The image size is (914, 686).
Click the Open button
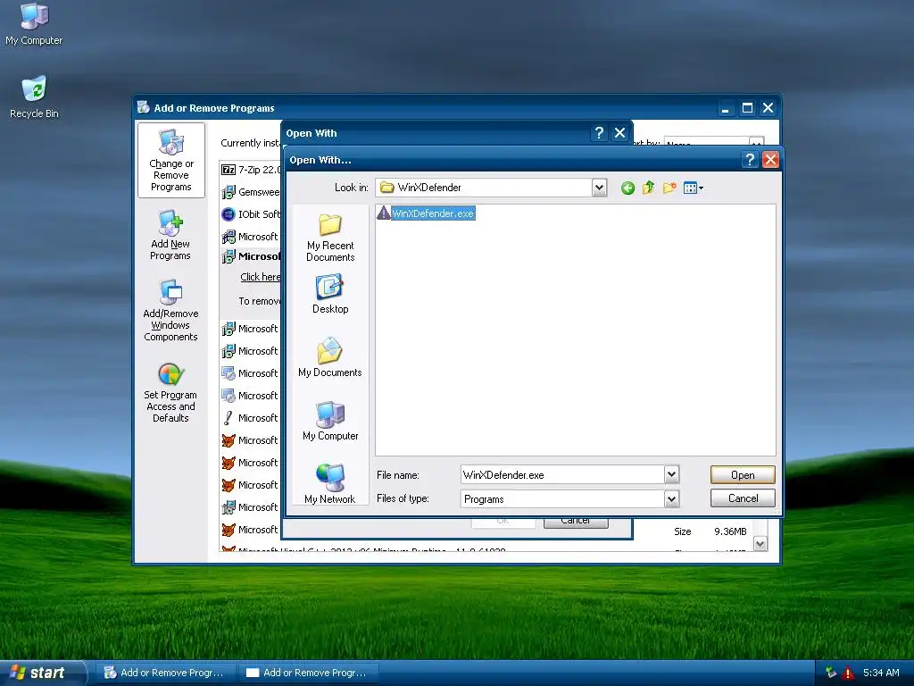[743, 475]
